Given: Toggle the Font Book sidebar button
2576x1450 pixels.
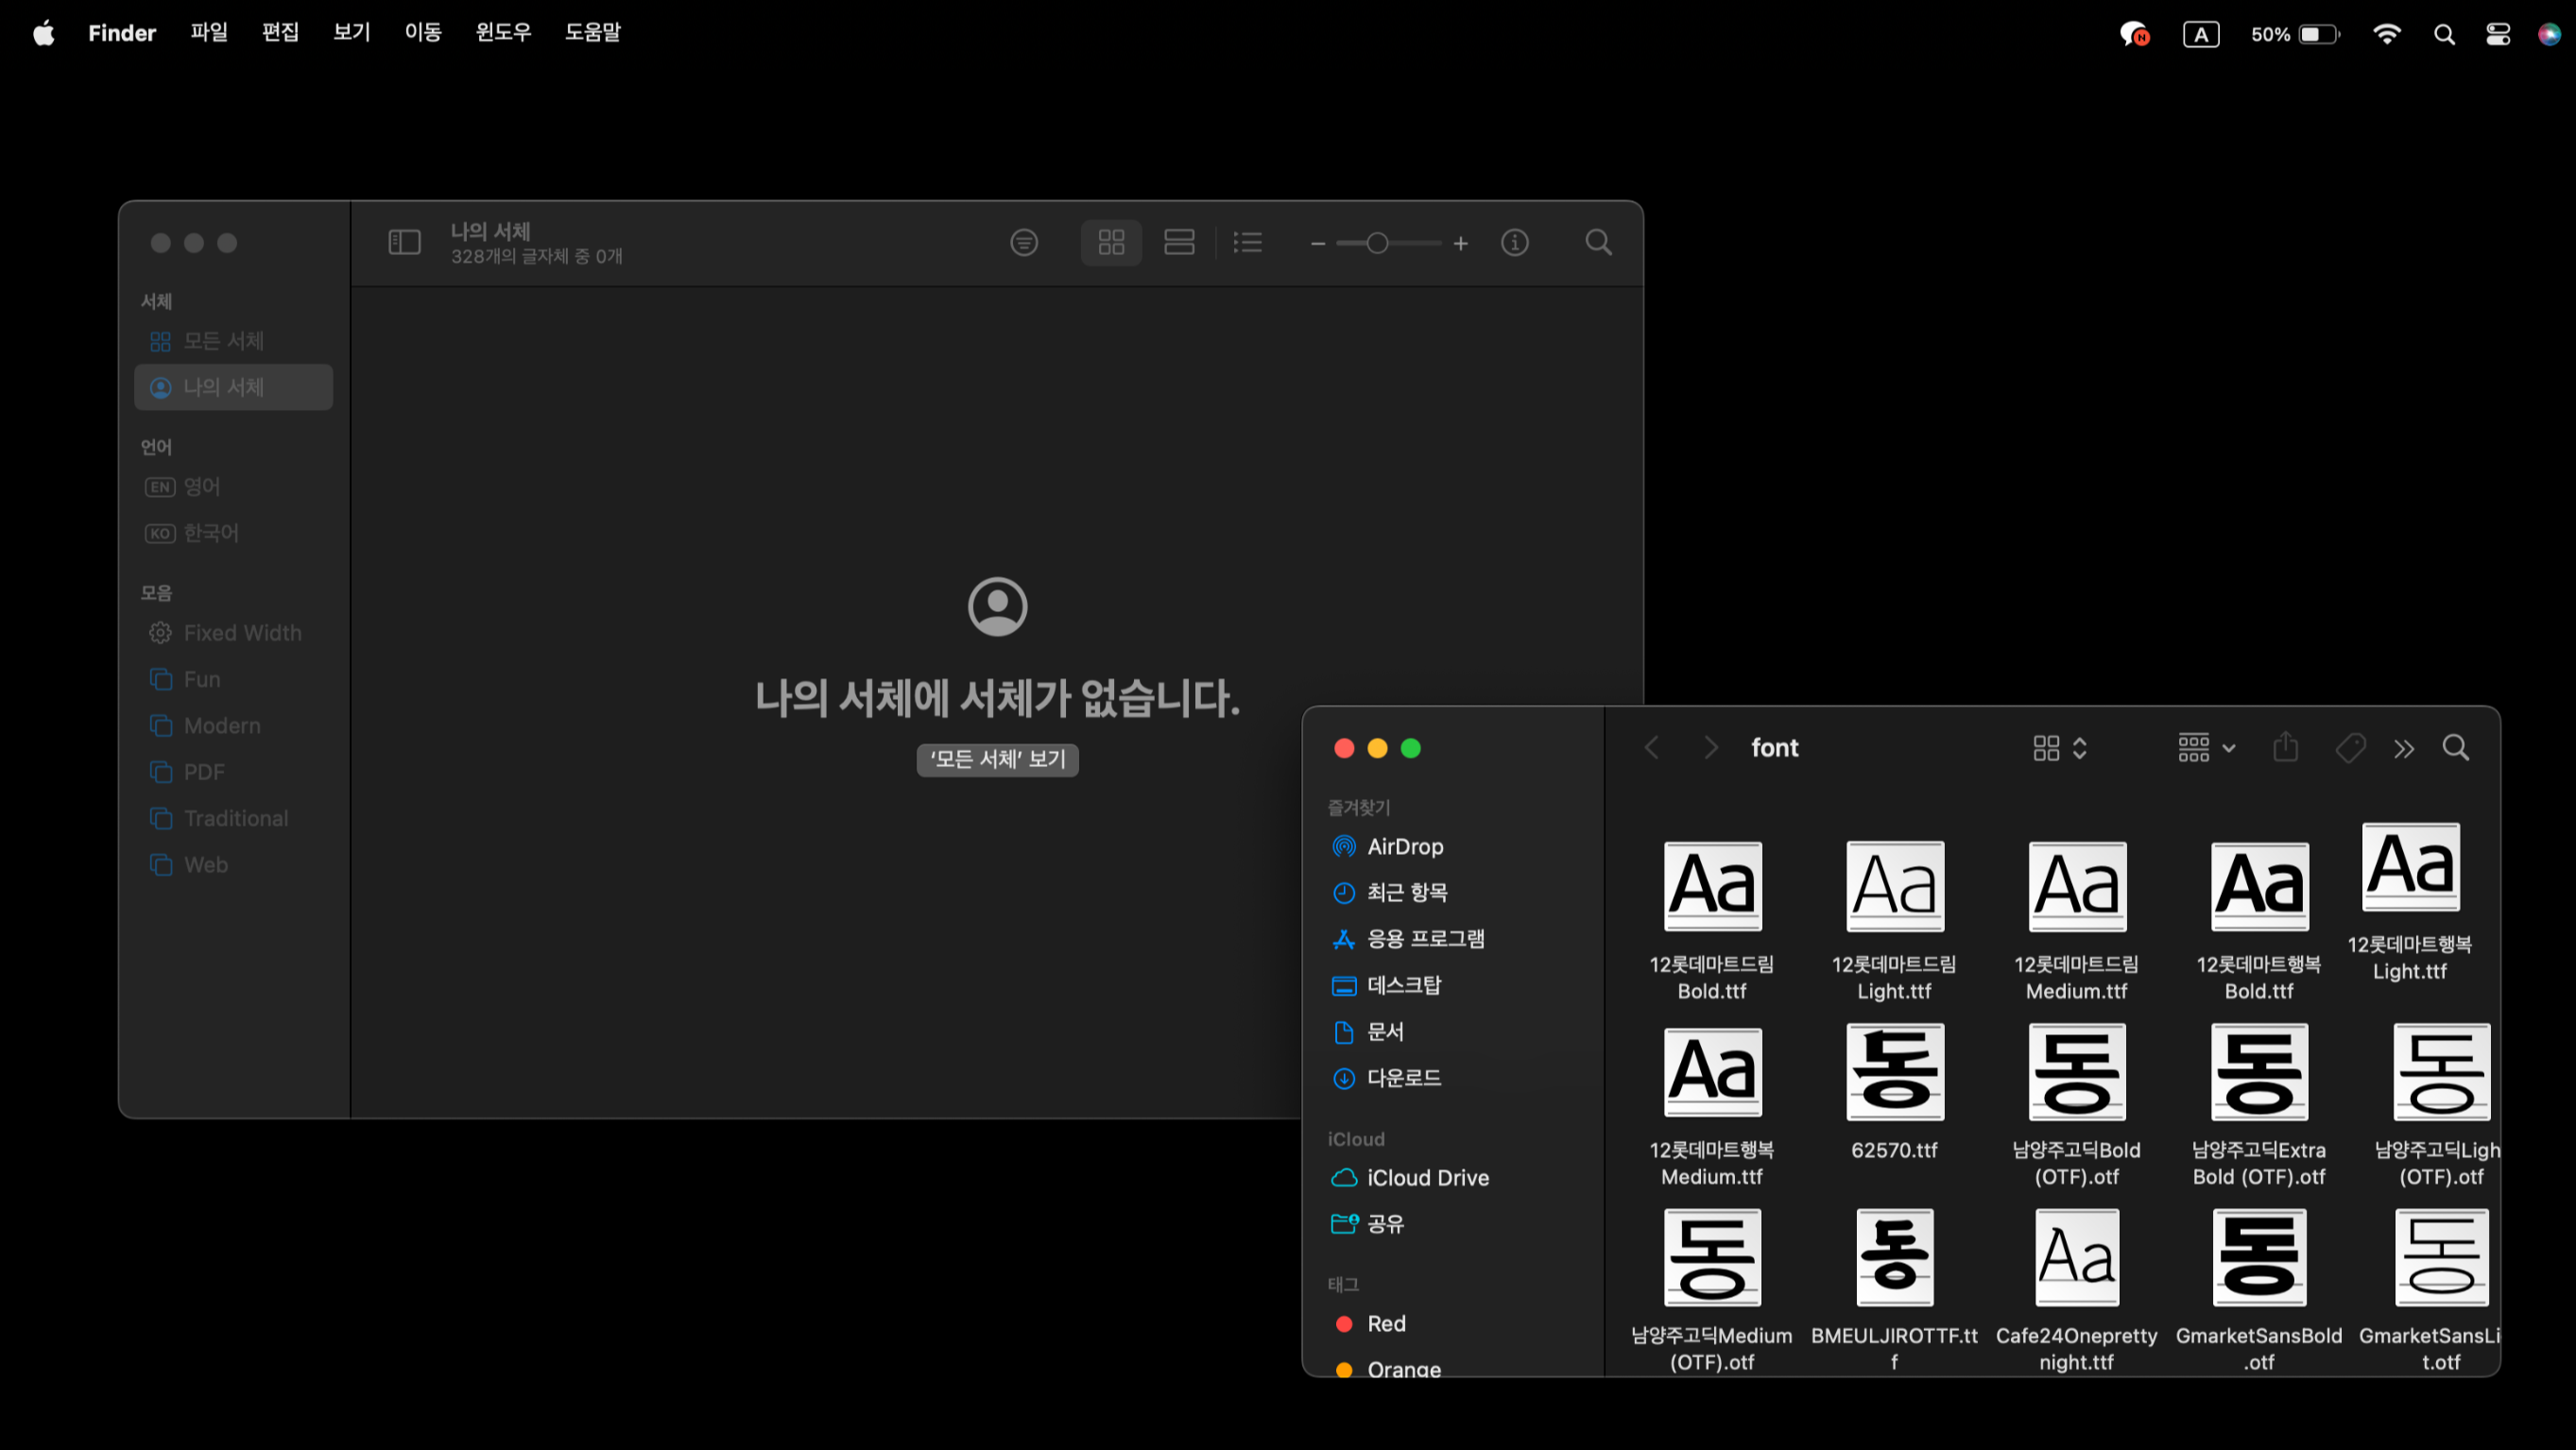Looking at the screenshot, I should (x=404, y=242).
